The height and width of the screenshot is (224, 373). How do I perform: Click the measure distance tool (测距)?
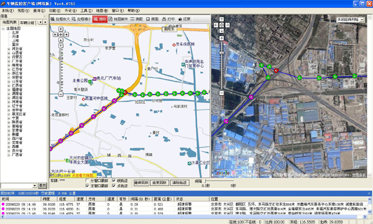tap(137, 19)
